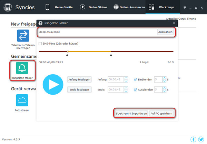Increase Ausblenden seconds with up arrow

tap(164, 88)
